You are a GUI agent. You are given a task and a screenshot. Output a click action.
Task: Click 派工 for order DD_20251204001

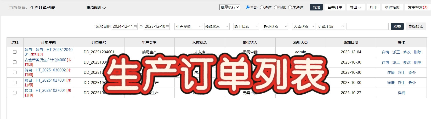point(396,52)
